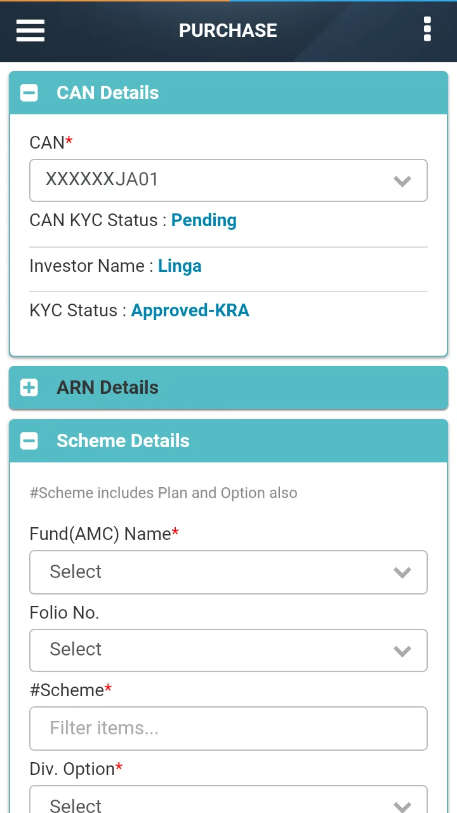Click the CAN dropdown chevron arrow

pos(402,181)
